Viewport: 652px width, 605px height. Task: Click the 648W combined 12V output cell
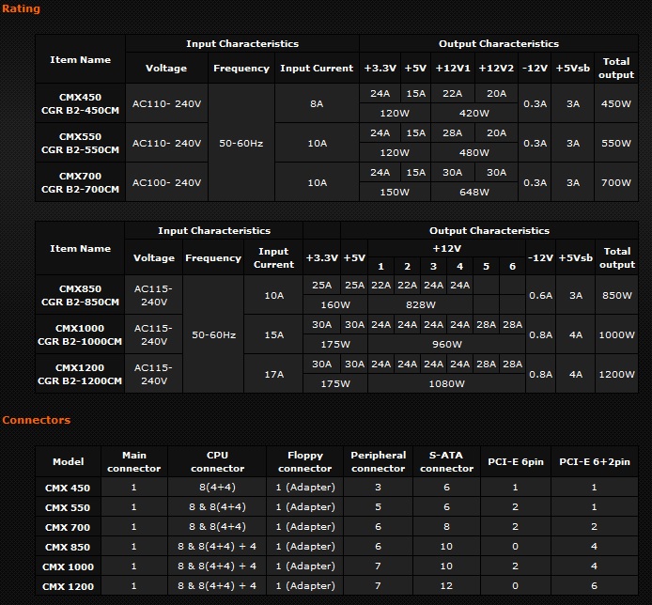click(474, 192)
